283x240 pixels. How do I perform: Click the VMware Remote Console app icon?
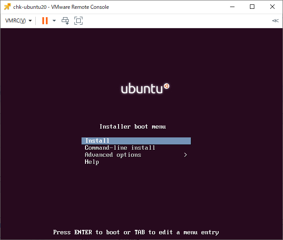(x=7, y=7)
